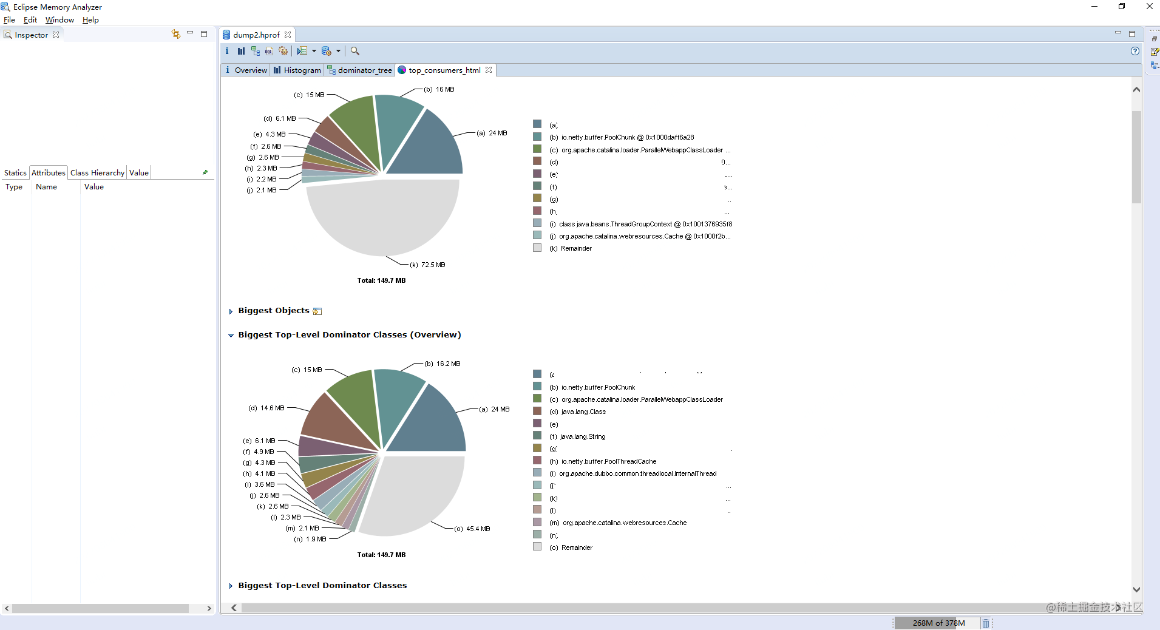Click Biggest Objects heading link
Viewport: 1160px width, 630px height.
274,311
